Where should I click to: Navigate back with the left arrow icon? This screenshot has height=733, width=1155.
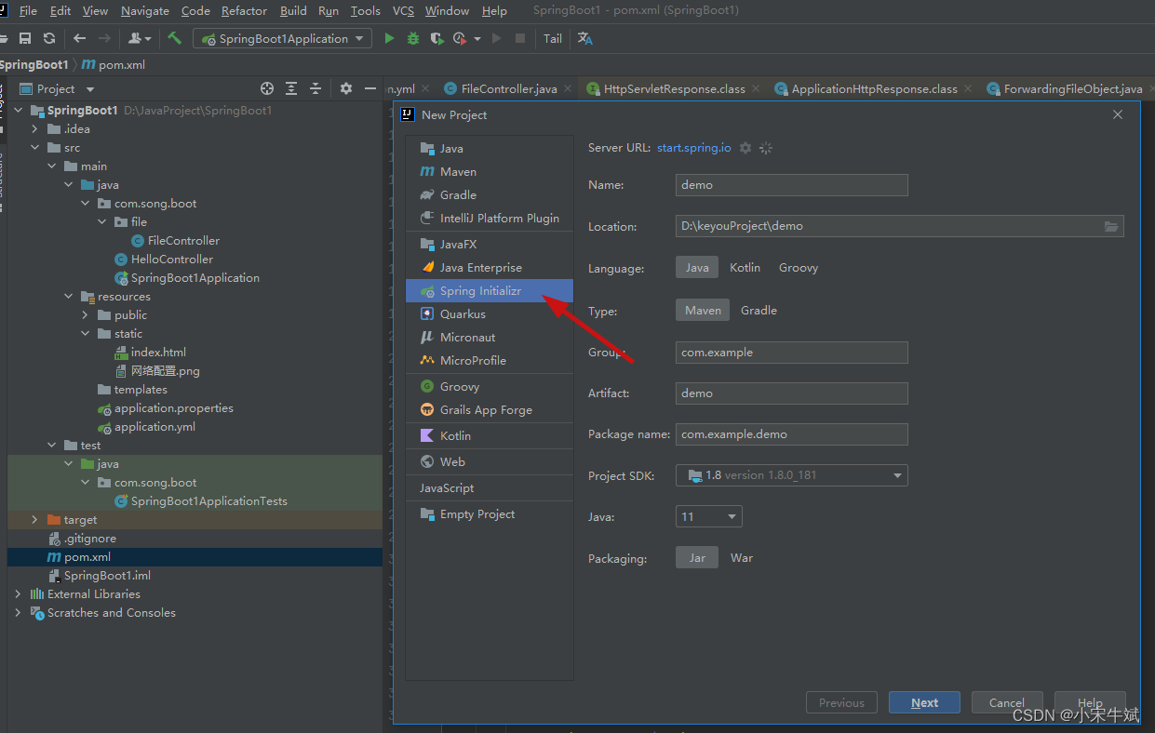[79, 38]
